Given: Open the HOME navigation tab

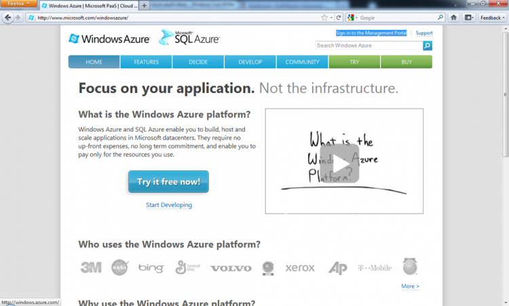Looking at the screenshot, I should pos(94,62).
